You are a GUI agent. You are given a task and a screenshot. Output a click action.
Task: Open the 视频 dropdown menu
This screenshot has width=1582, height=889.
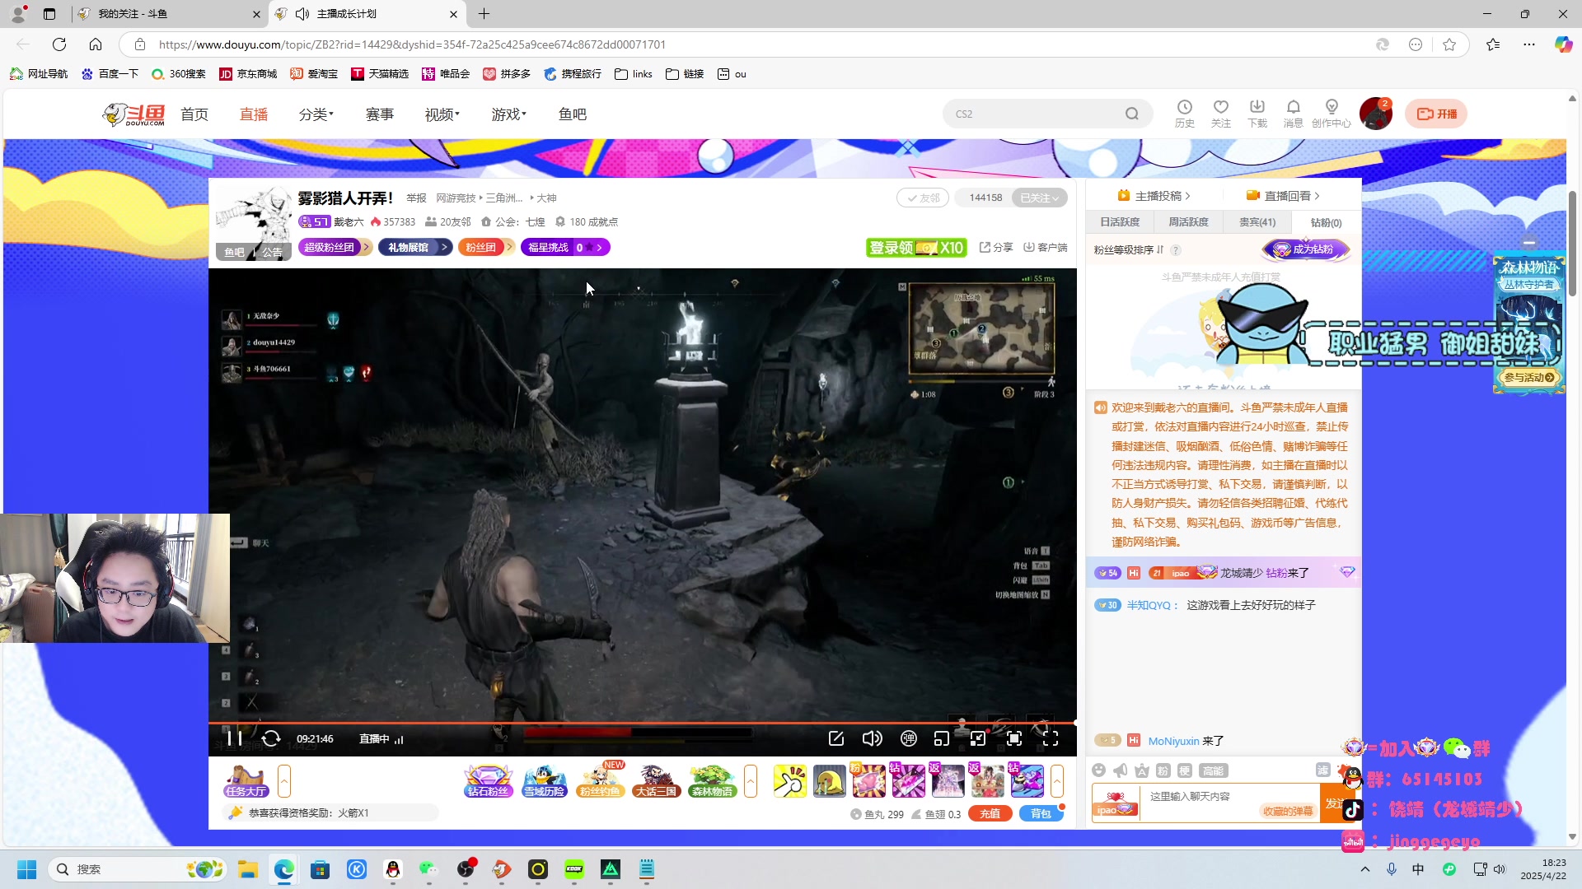[442, 114]
